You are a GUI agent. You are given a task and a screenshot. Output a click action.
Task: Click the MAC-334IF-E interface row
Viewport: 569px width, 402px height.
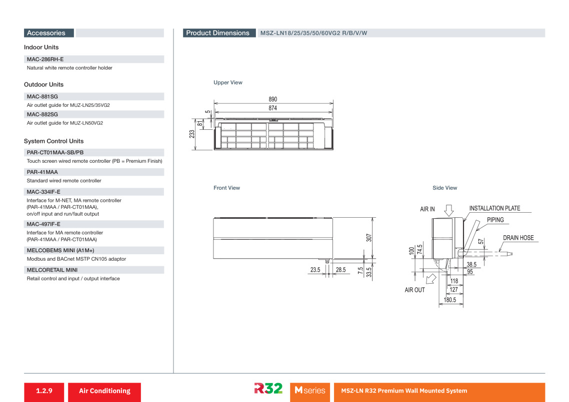pos(94,192)
